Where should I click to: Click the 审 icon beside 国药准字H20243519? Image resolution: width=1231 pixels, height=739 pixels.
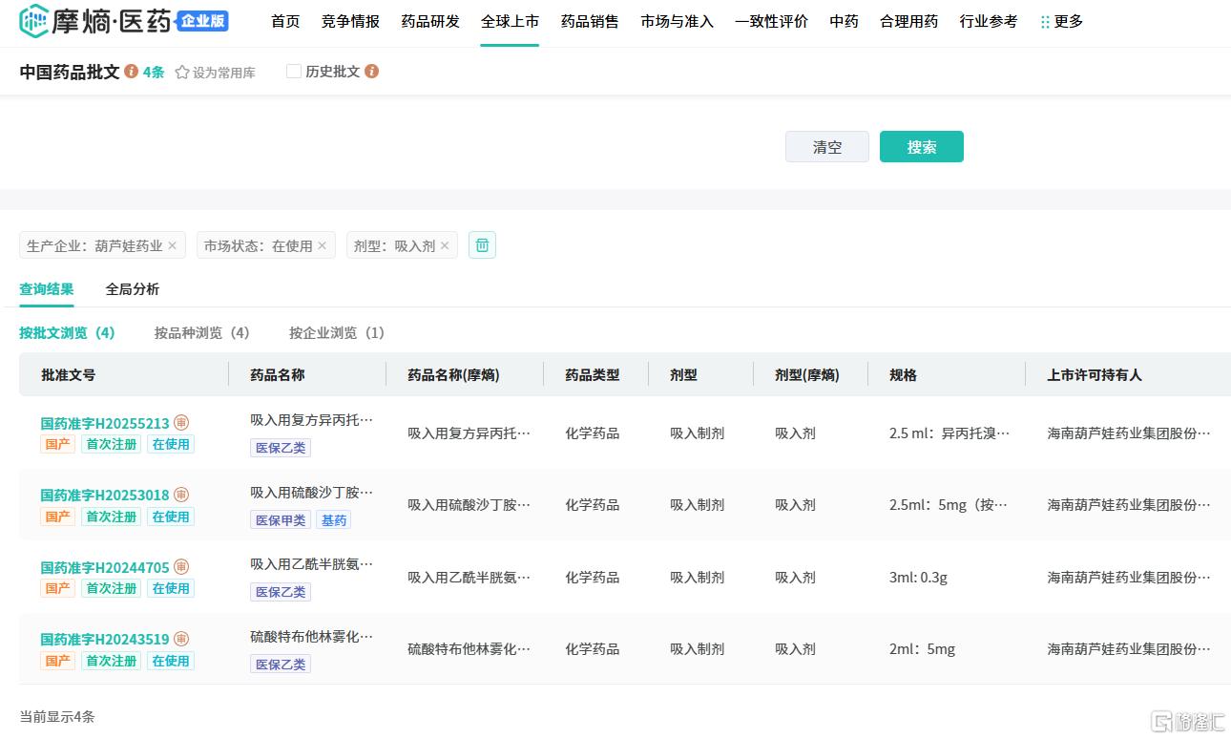pos(181,639)
